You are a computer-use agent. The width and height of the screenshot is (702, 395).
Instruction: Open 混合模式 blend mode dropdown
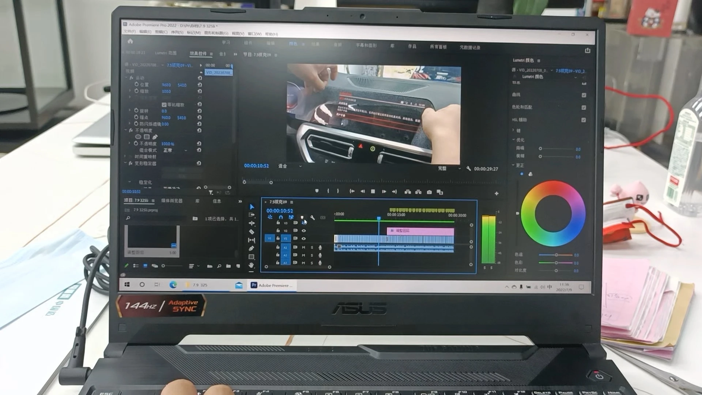click(x=175, y=150)
